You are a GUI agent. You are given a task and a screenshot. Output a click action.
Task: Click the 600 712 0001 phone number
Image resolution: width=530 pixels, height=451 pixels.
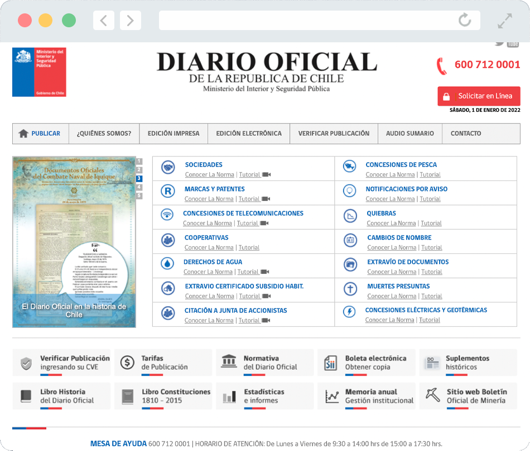(487, 65)
